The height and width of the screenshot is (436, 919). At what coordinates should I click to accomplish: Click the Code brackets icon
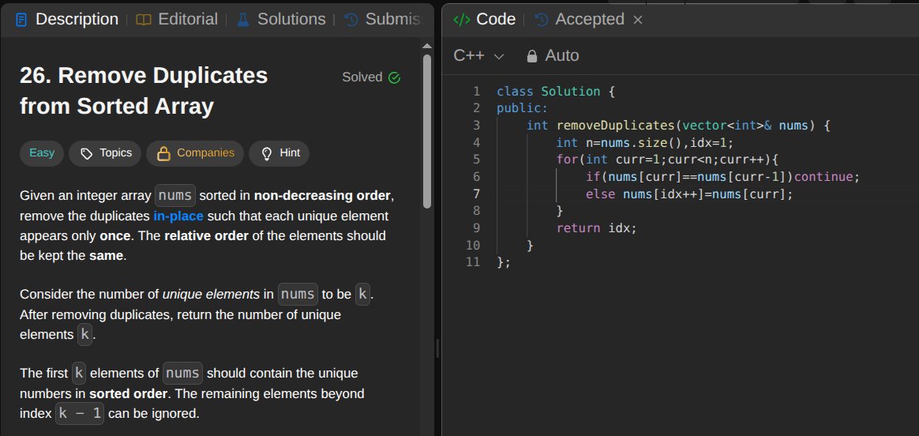[x=462, y=20]
